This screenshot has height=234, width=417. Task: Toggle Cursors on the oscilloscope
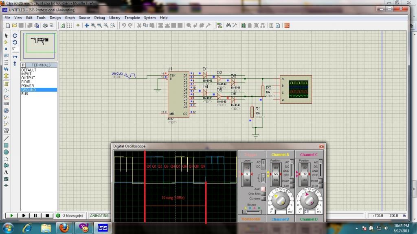pos(263,199)
